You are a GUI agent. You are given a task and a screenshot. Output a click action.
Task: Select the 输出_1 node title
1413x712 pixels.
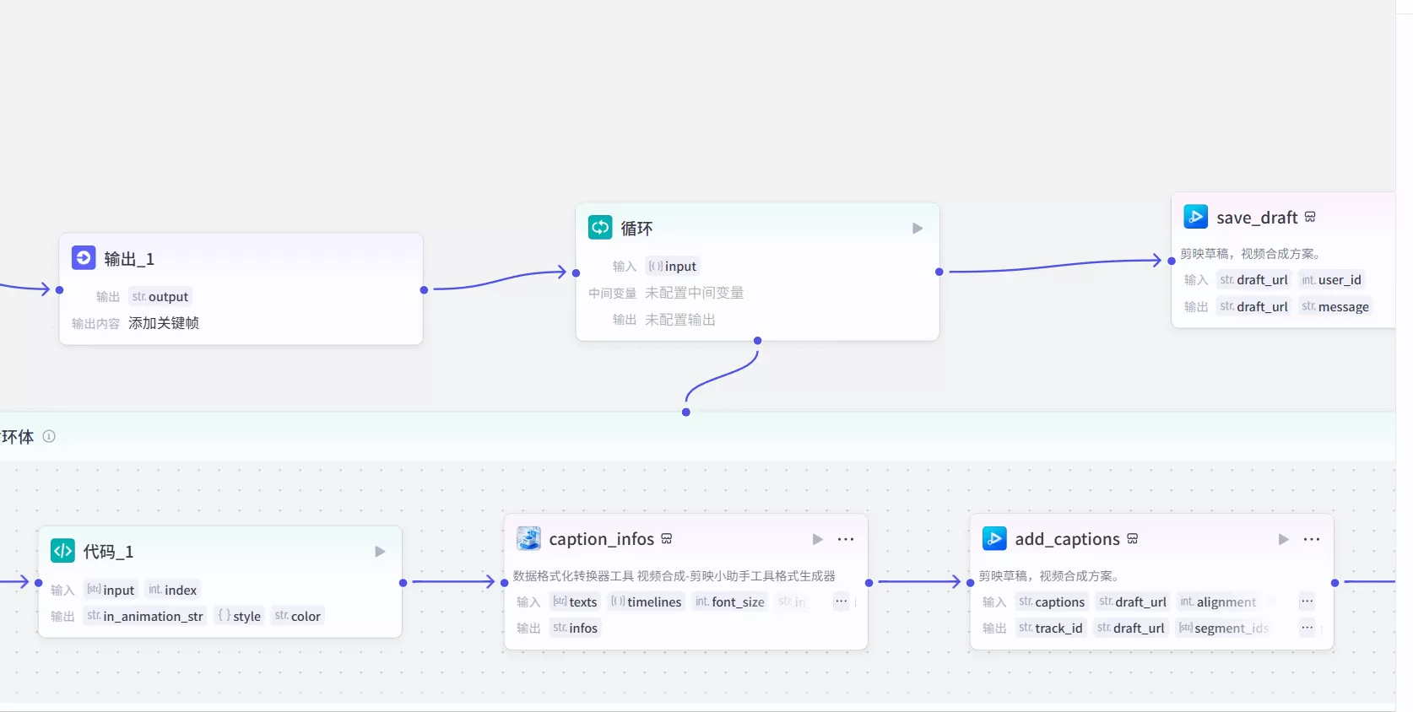coord(129,259)
